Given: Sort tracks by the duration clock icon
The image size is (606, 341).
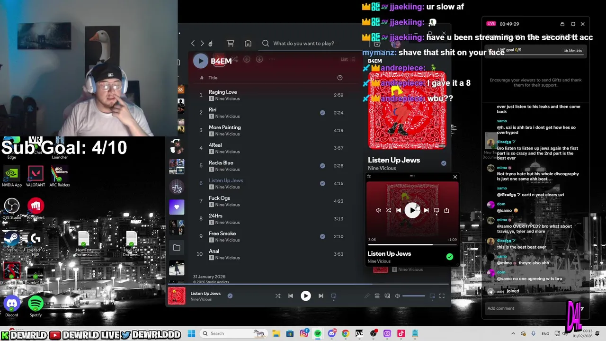Looking at the screenshot, I should [x=340, y=78].
